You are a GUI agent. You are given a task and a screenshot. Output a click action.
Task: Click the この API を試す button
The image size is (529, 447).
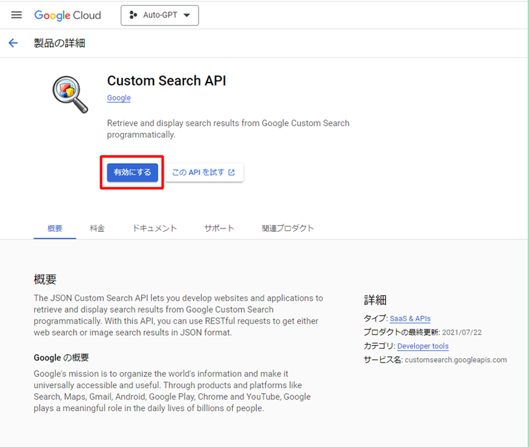(x=204, y=172)
